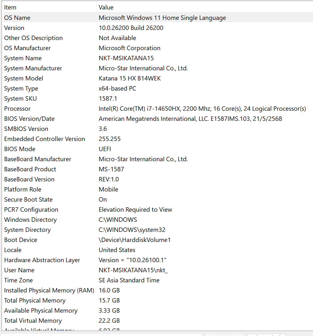Click the 'C:\WINDOWS\system32' value
Viewport: 313px width, 336px height.
tap(132, 230)
